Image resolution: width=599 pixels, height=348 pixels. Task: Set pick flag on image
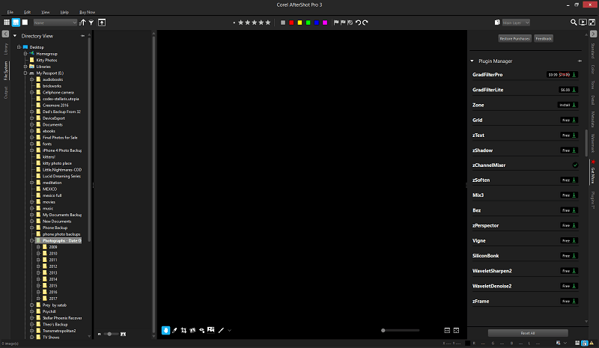click(x=336, y=22)
